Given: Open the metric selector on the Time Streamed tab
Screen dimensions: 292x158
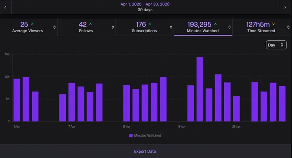Looking at the screenshot, I should [288, 27].
